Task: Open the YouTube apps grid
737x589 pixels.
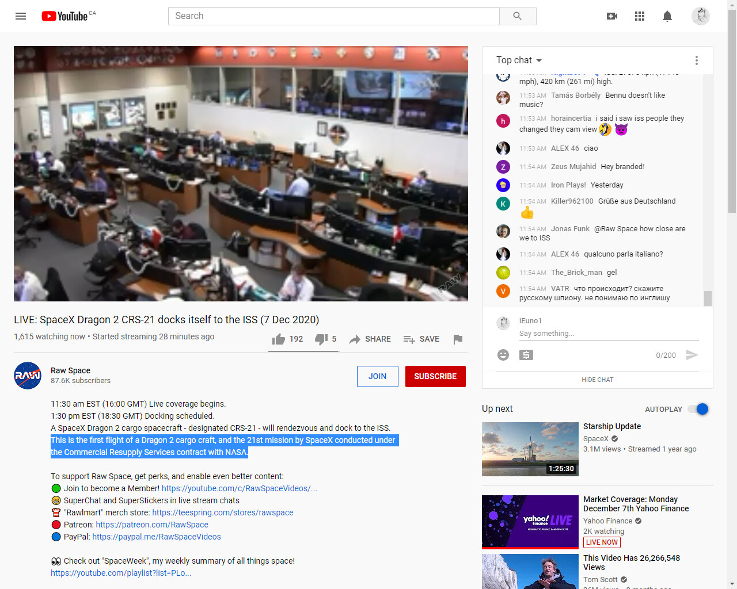Action: tap(640, 16)
